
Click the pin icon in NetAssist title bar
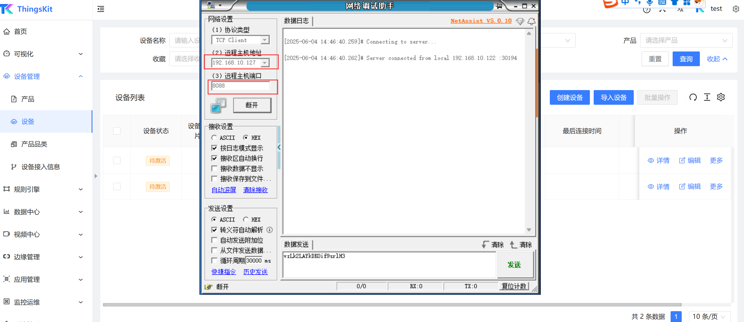(x=499, y=6)
